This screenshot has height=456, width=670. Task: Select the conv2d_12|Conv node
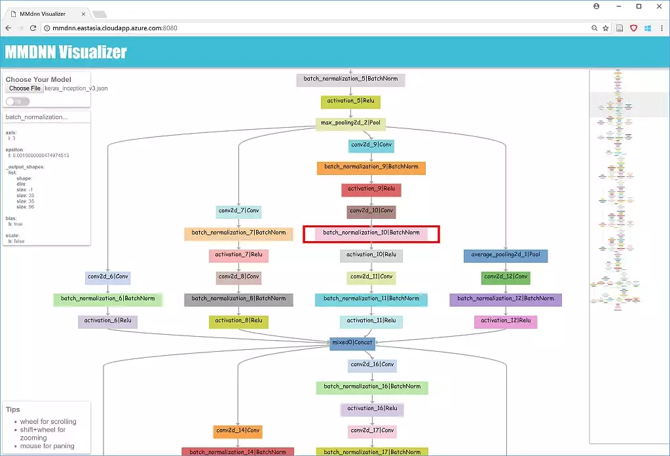point(506,278)
